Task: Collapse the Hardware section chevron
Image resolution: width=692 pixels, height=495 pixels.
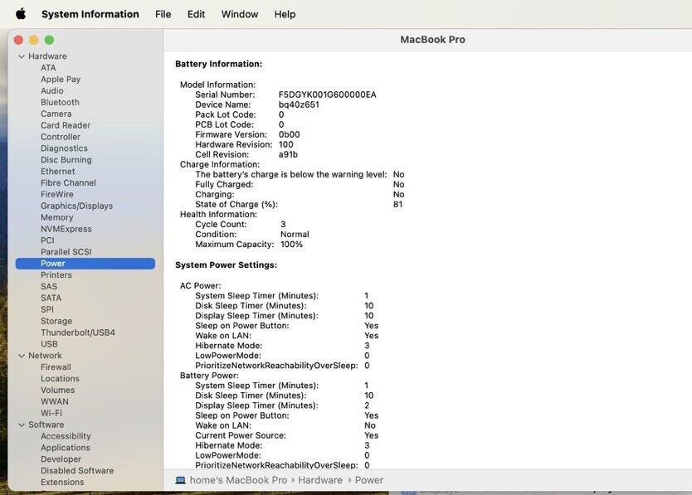Action: [22, 56]
